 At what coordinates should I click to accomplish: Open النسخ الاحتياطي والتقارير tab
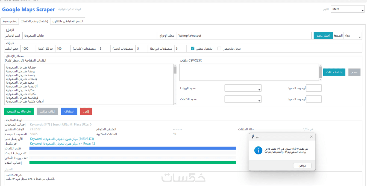pyautogui.click(x=67, y=21)
